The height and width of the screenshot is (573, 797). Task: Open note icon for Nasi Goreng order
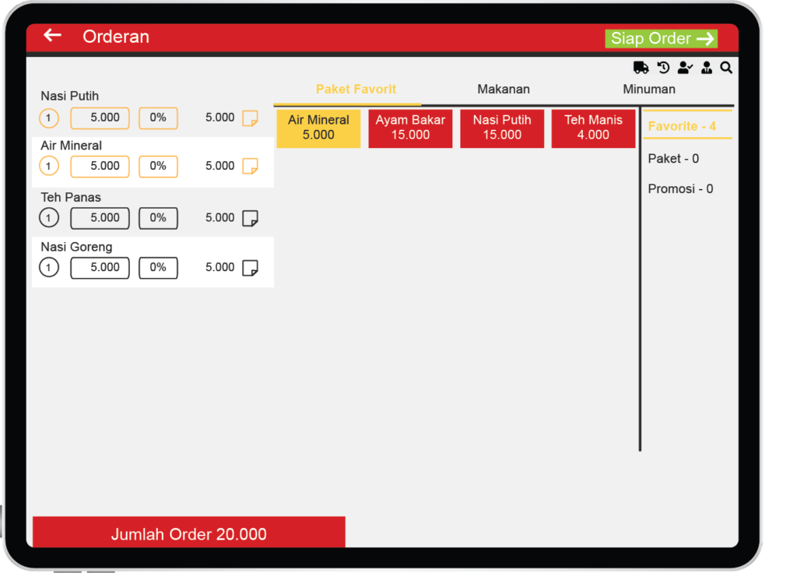[250, 268]
